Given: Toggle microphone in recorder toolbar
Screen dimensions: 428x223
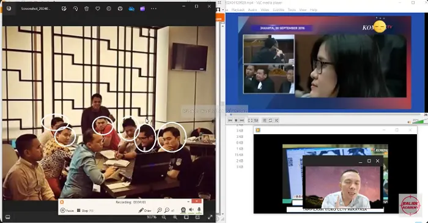Looking at the screenshot, I should coord(199,210).
